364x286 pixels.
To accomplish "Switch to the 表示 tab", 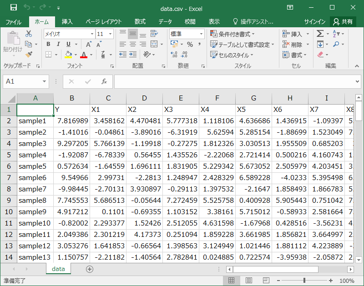I will click(214, 22).
